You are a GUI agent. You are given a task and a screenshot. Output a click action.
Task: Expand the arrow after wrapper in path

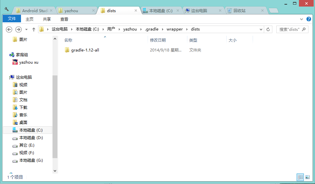click(x=187, y=29)
